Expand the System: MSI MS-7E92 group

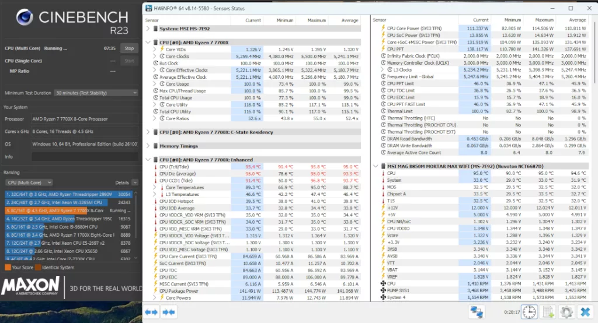[148, 29]
